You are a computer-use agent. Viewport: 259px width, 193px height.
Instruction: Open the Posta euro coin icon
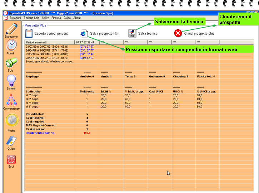[x=12, y=120]
